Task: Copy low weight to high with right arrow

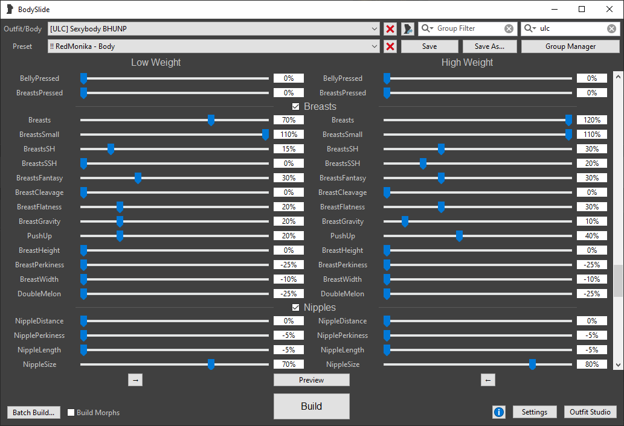Action: coord(135,380)
